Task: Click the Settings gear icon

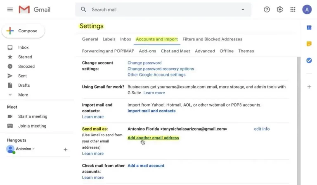Action: point(280,9)
